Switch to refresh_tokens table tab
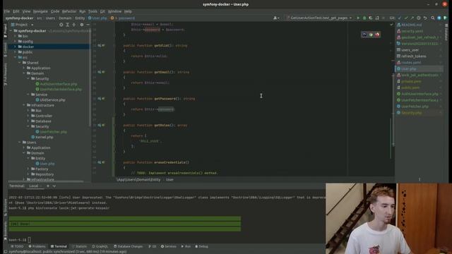The height and width of the screenshot is (254, 452). tap(414, 56)
